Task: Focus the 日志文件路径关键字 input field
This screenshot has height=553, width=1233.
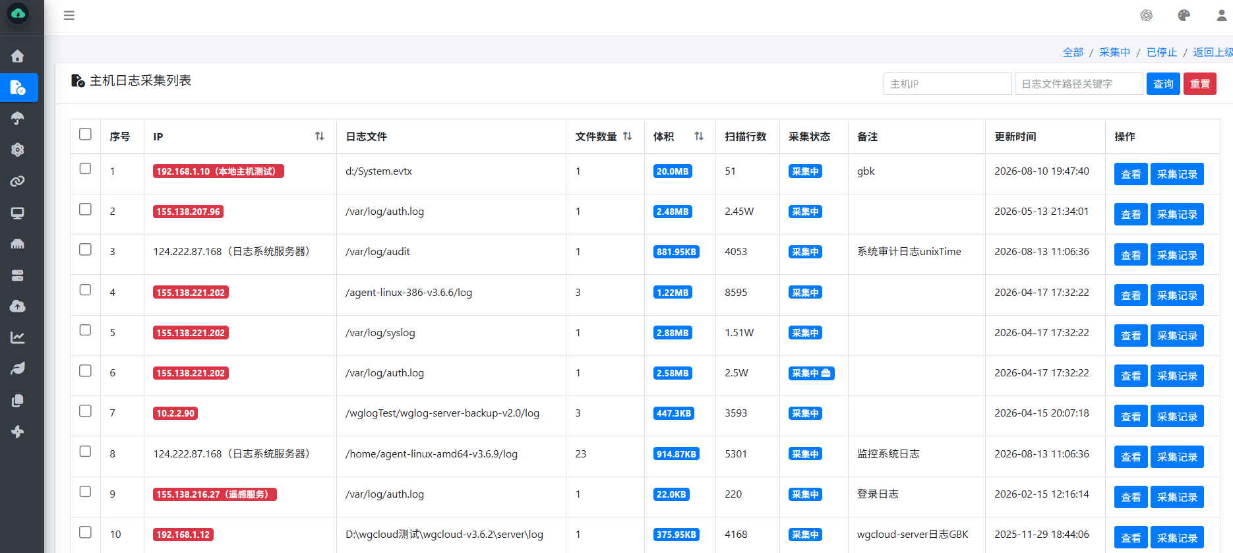Action: [x=1079, y=84]
